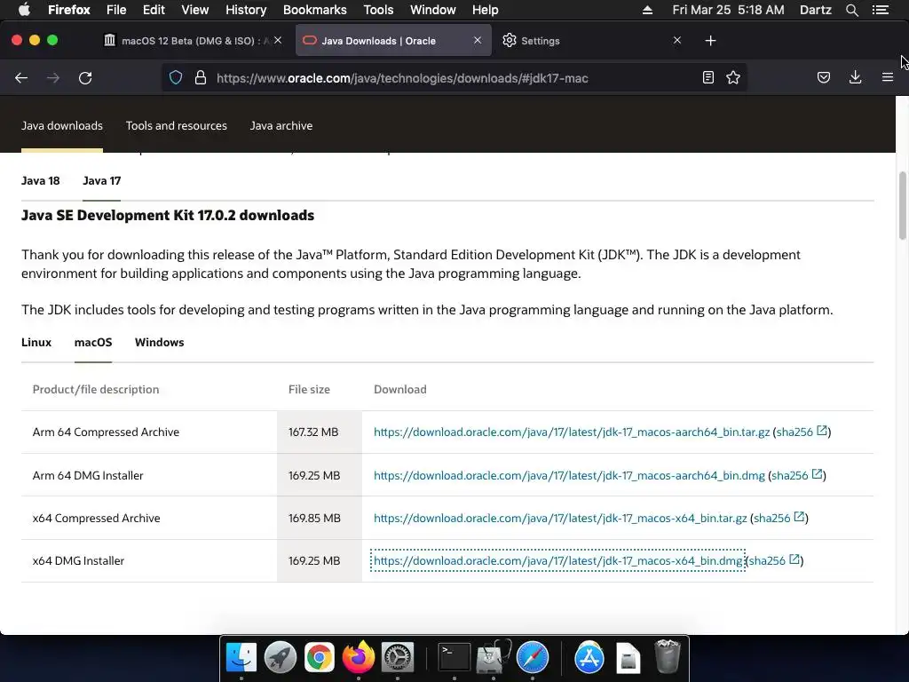Open the Spotlight search icon
909x682 pixels.
tap(851, 10)
